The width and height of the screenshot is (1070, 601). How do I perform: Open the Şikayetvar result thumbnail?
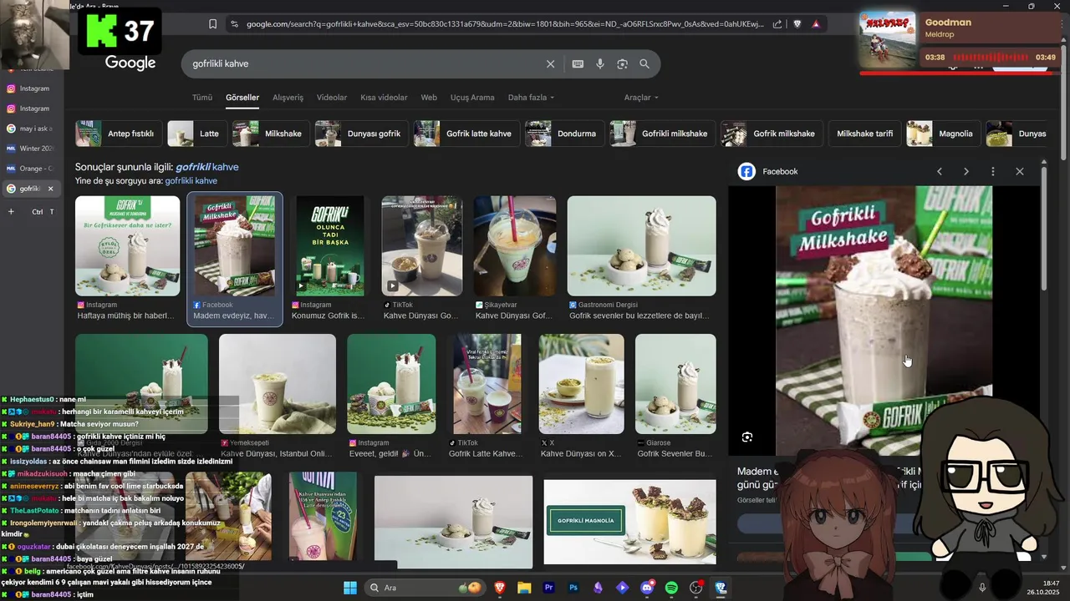point(514,246)
